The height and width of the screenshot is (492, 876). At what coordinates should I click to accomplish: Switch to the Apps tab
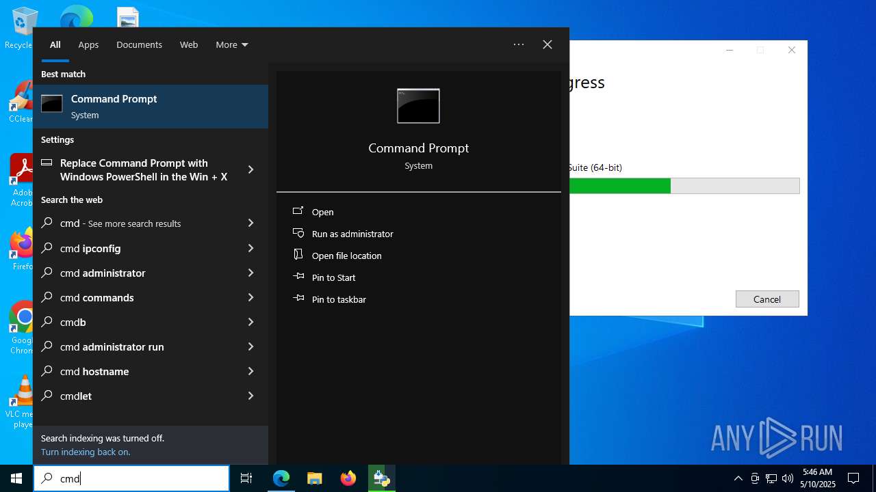pos(88,44)
